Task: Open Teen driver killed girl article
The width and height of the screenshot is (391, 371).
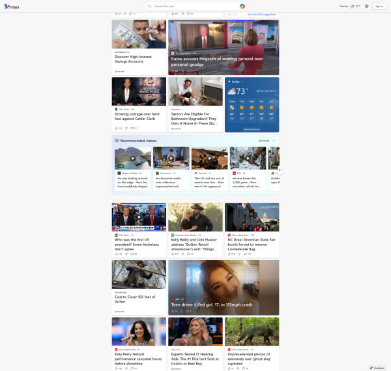Action: click(x=212, y=304)
